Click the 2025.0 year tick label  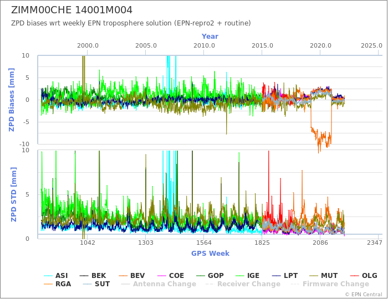371,46
